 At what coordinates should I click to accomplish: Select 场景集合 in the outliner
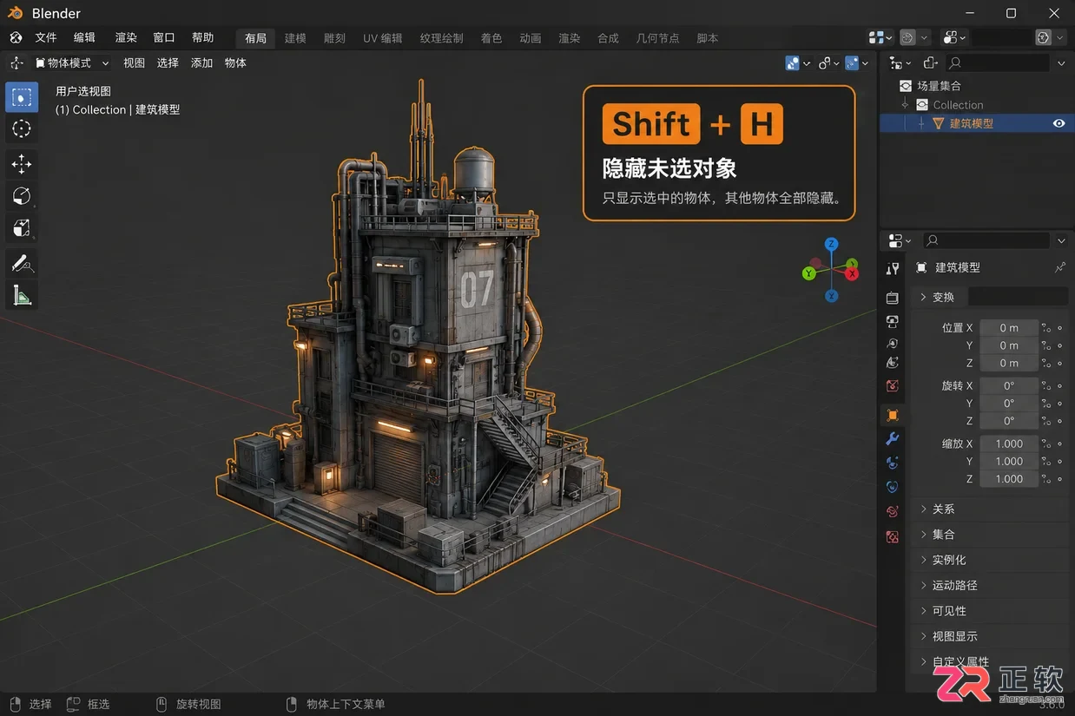[x=939, y=86]
